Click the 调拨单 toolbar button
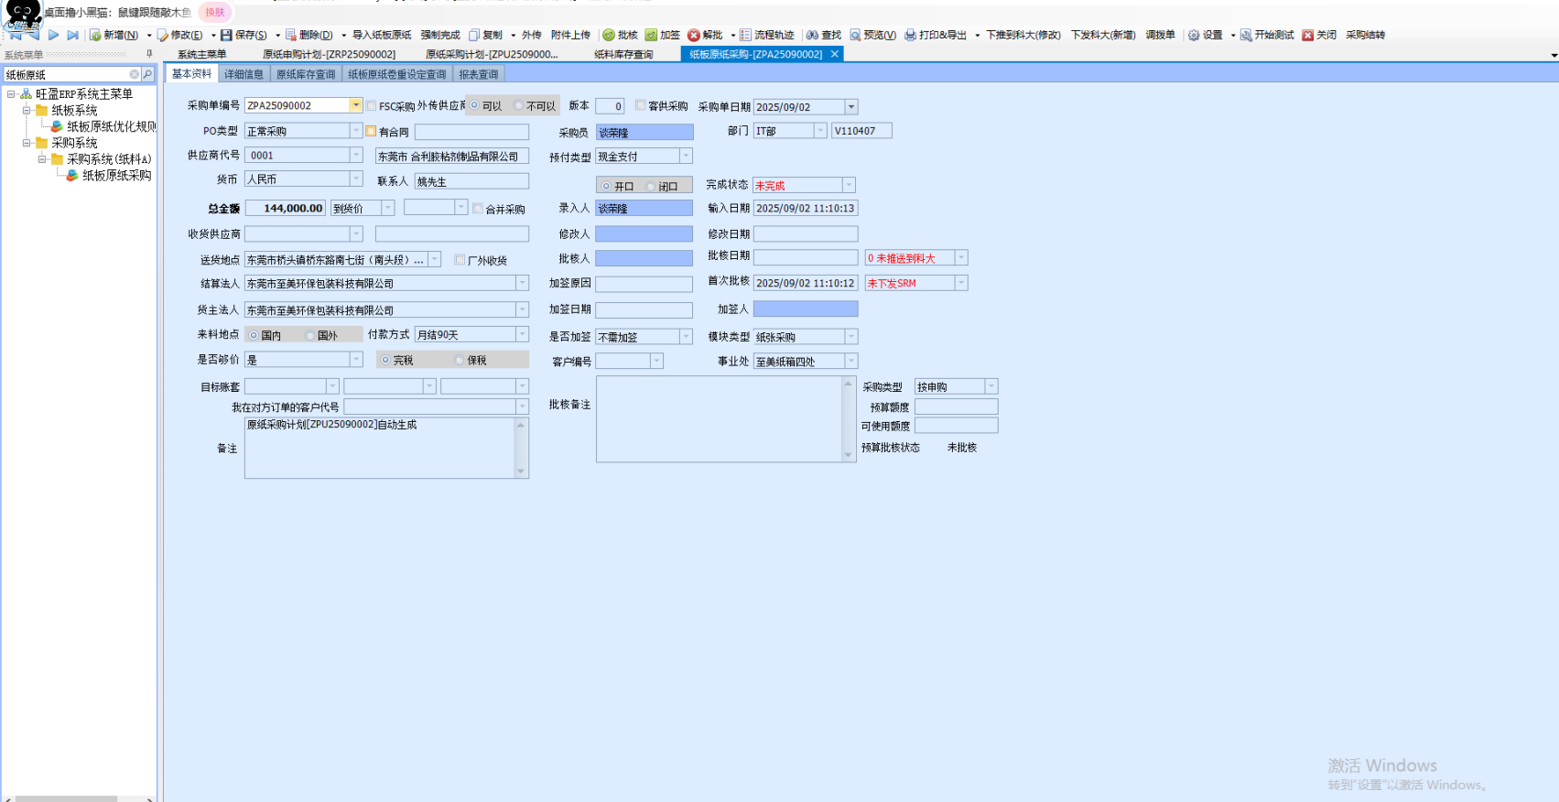1559x802 pixels. pos(1160,35)
